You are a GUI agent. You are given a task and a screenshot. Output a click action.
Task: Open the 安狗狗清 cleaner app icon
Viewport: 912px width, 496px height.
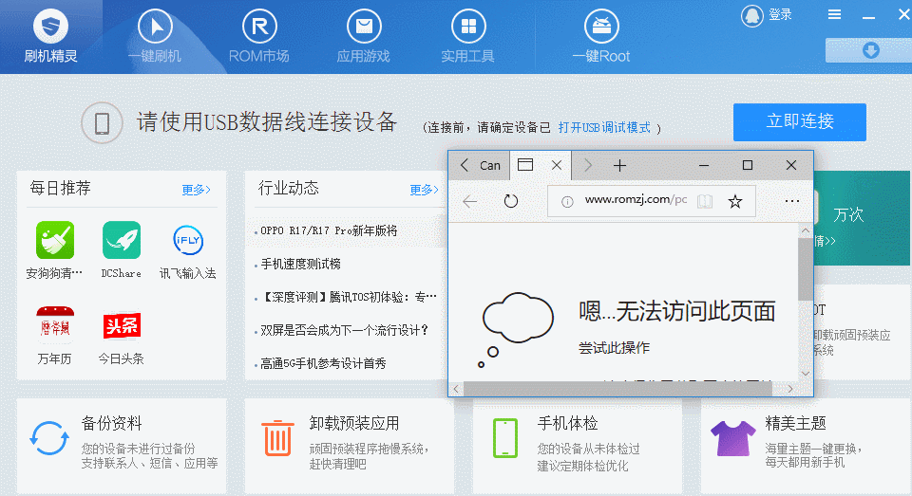click(55, 240)
